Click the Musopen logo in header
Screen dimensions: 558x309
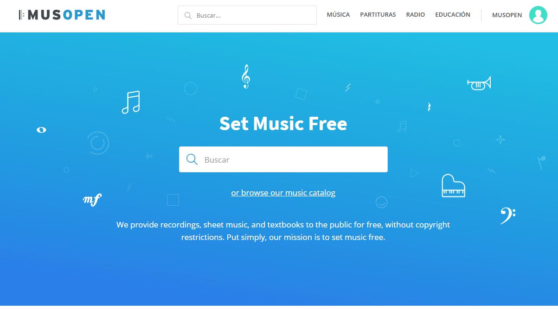[62, 15]
